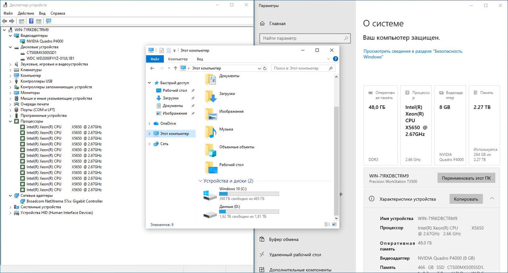508x273 pixels.
Task: Click the help icon in Device Manager toolbar
Action: [31, 21]
